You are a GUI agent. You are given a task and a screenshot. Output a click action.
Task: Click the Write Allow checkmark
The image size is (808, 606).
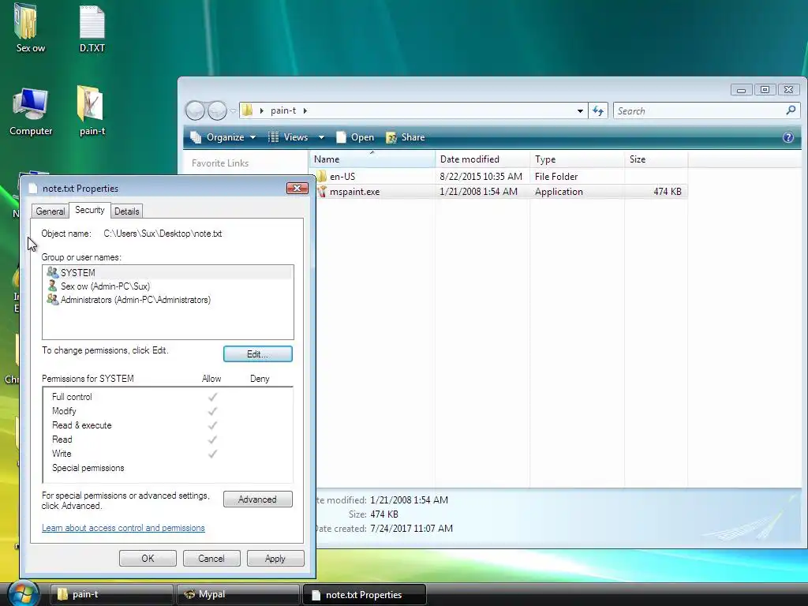coord(212,454)
